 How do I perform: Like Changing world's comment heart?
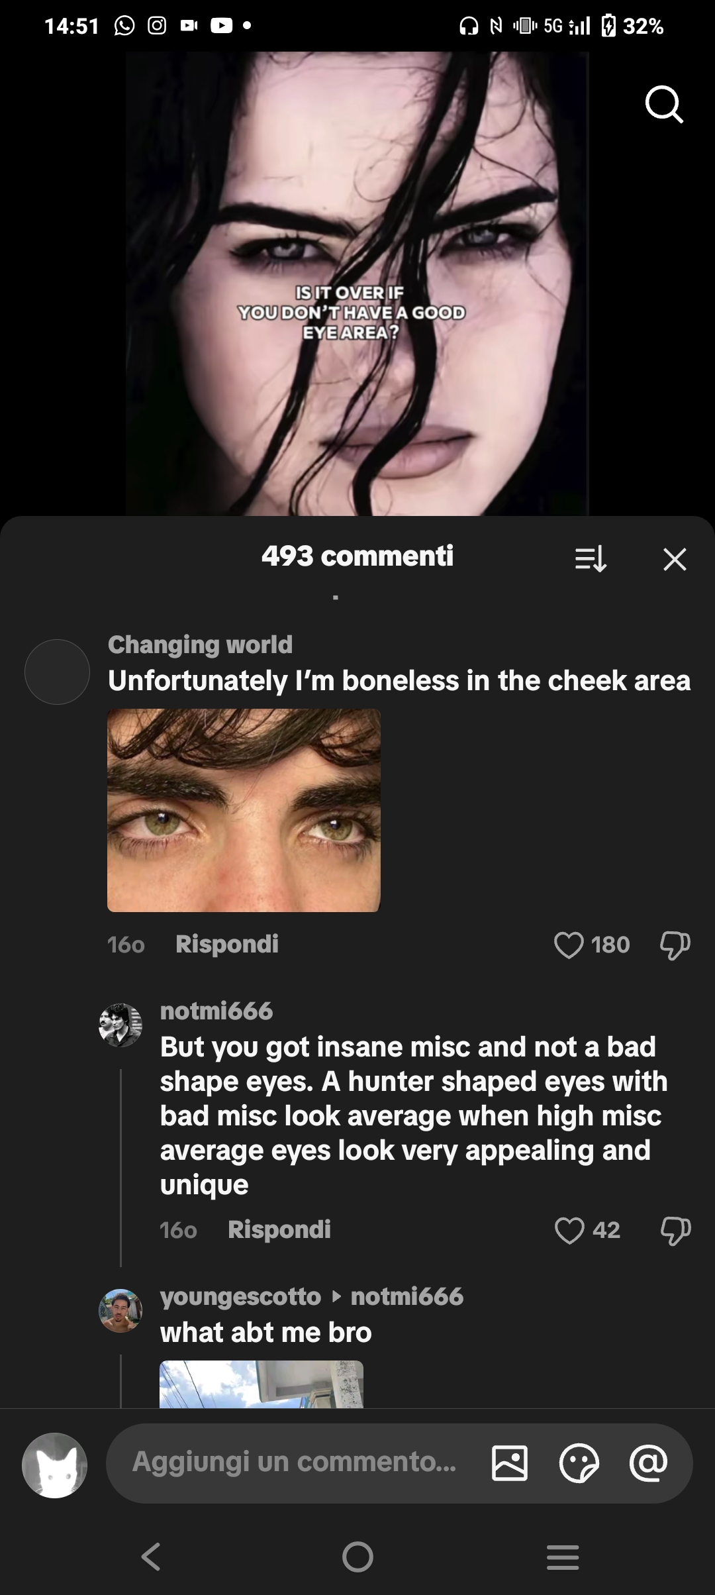(569, 945)
